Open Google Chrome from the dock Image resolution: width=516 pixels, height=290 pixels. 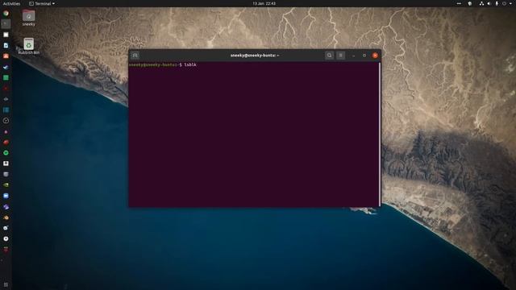tap(6, 14)
